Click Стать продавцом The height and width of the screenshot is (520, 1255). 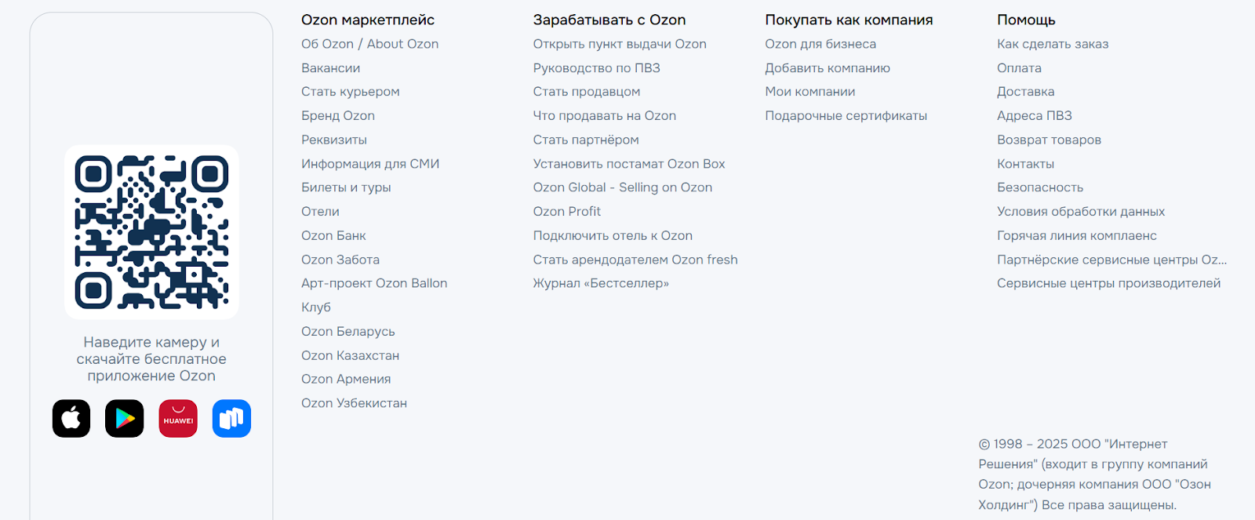[586, 92]
